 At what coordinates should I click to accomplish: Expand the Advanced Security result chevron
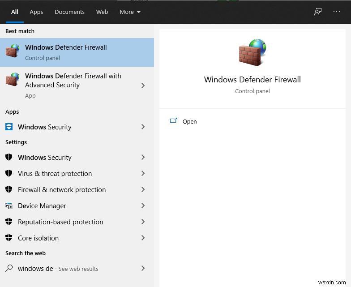coord(143,85)
